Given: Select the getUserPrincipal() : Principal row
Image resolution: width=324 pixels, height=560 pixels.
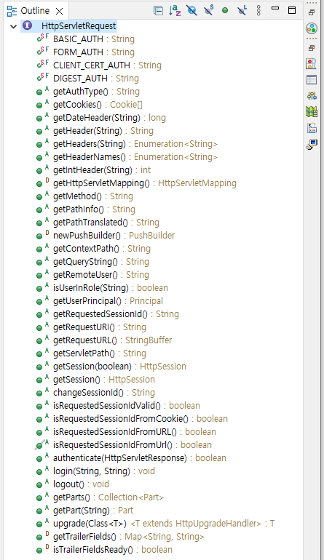Looking at the screenshot, I should [100, 301].
